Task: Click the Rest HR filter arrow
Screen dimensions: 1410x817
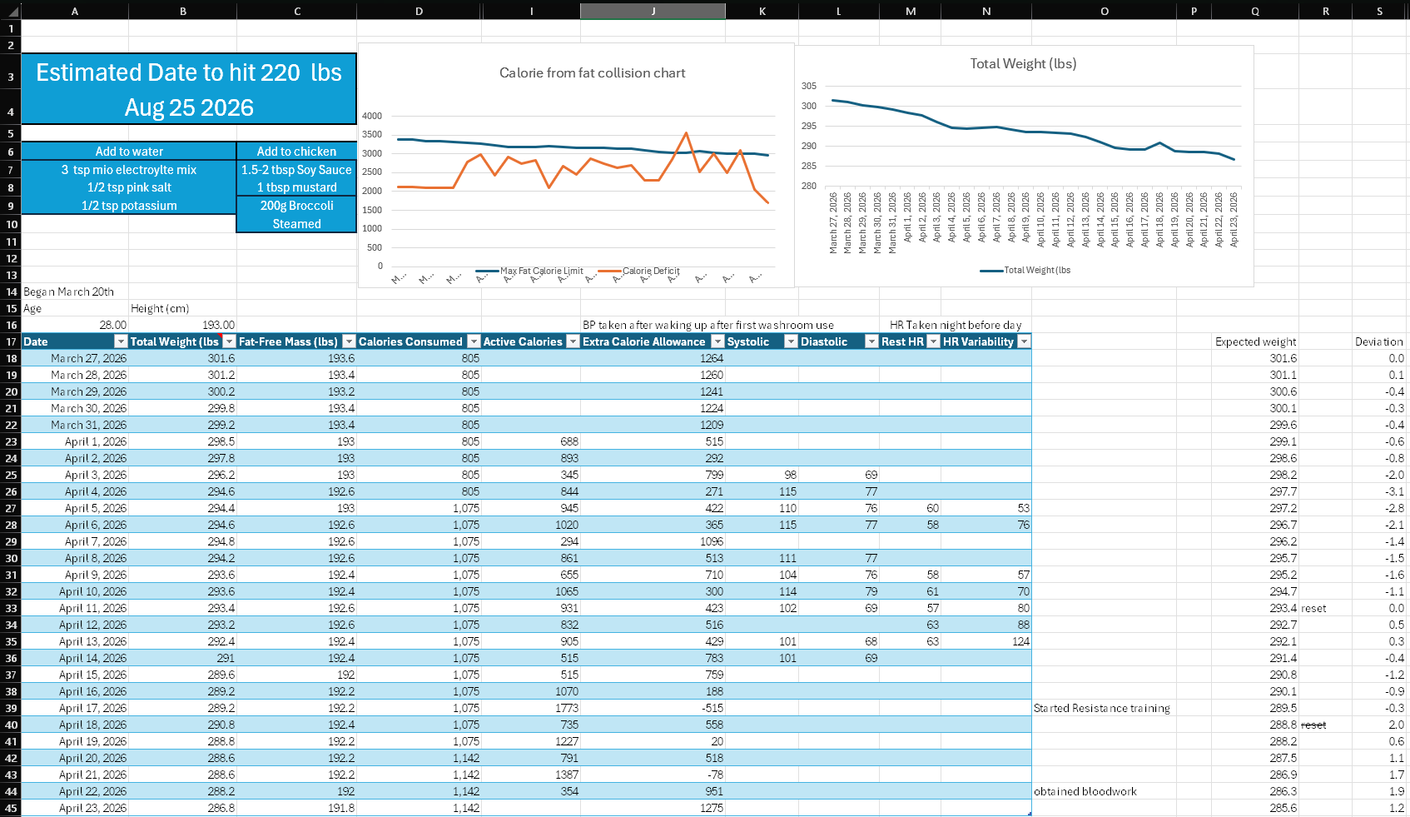Action: pos(933,341)
